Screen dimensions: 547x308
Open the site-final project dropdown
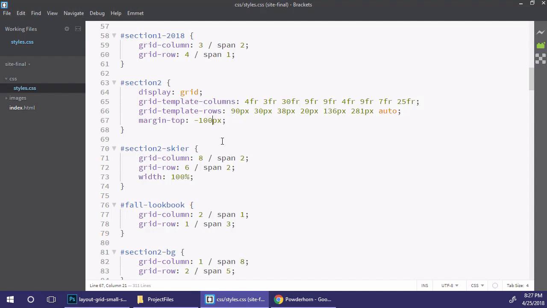coord(18,64)
